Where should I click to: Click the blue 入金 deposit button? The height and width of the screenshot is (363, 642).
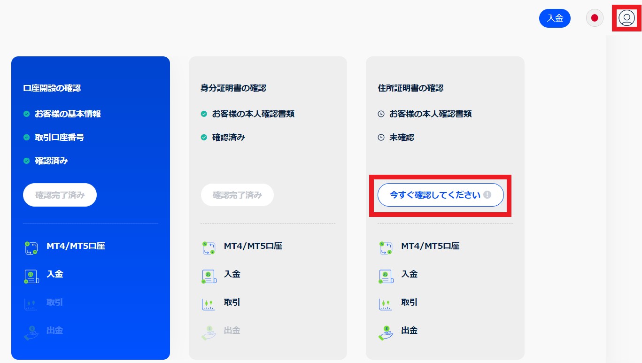point(555,18)
